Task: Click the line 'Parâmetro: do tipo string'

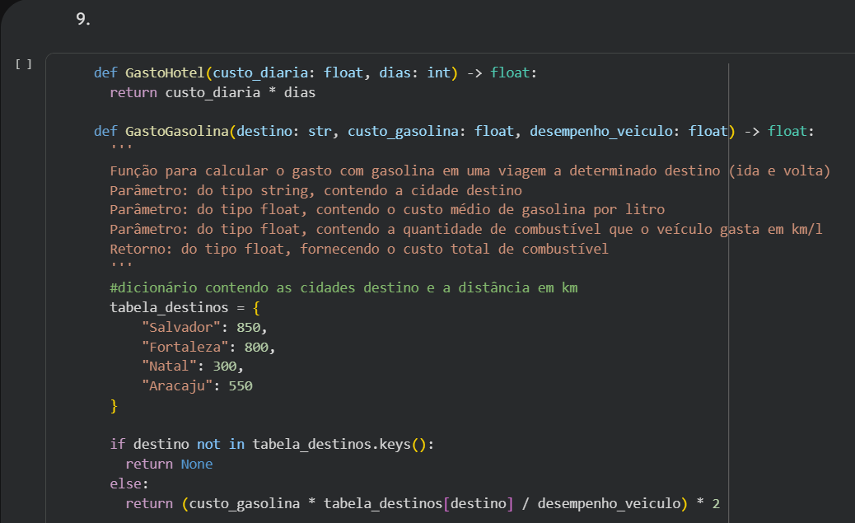Action: point(315,190)
